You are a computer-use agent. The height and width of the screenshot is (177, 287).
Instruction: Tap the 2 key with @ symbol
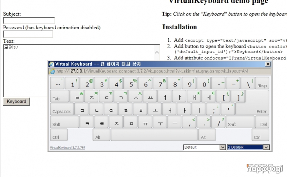coord(87,83)
